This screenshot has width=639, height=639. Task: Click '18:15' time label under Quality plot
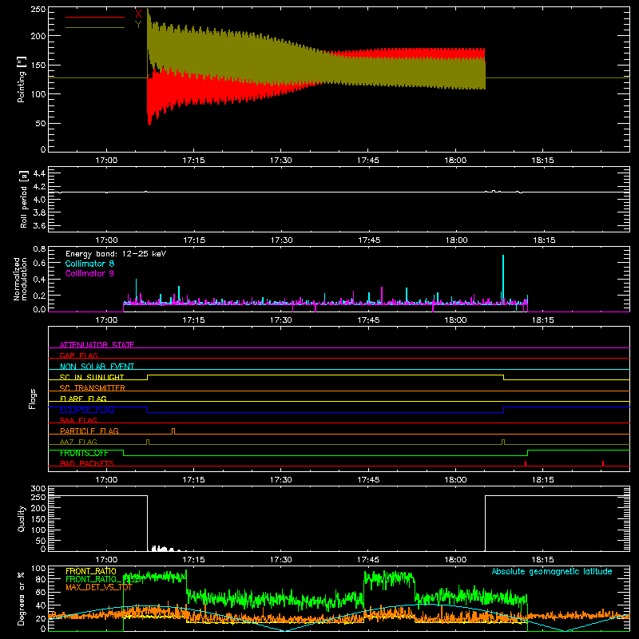coord(542,560)
